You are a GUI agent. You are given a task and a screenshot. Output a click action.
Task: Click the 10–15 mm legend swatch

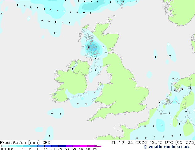coord(41,146)
